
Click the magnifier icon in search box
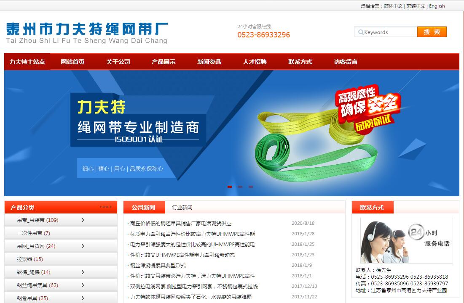(x=361, y=32)
